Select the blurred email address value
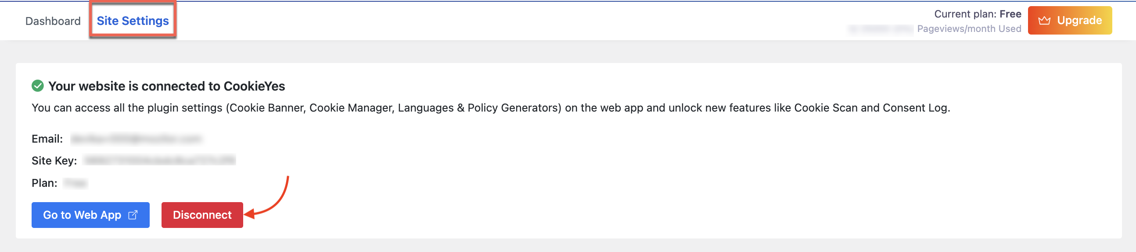Viewport: 1136px width, 252px height. click(136, 139)
